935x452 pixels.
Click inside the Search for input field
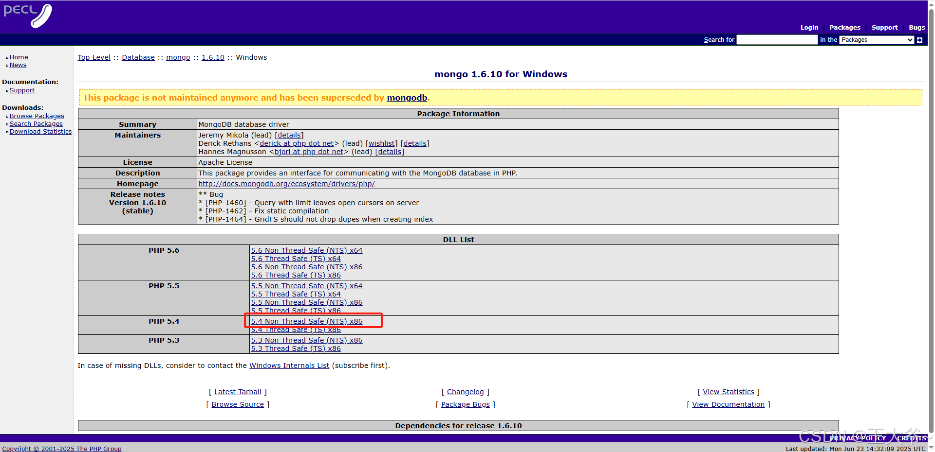(777, 40)
